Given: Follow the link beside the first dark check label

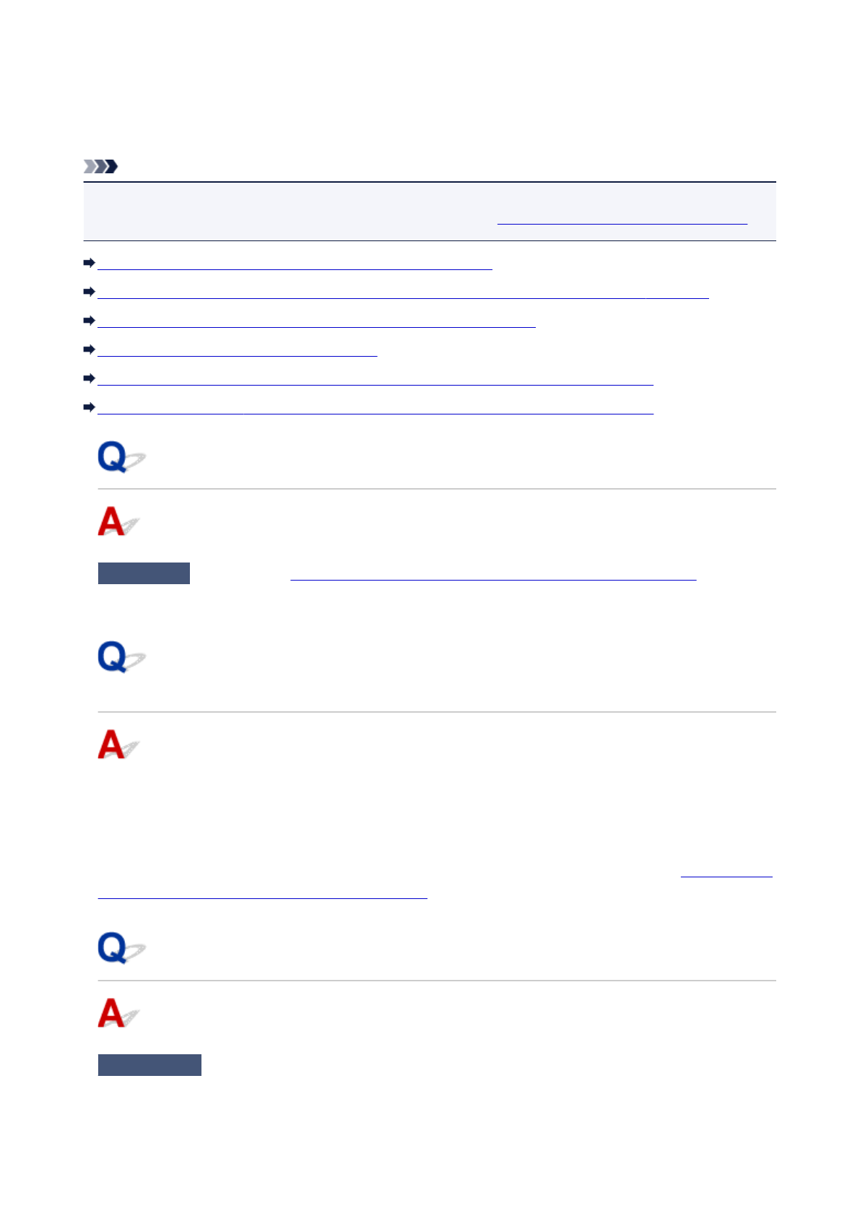Looking at the screenshot, I should coord(493,575).
